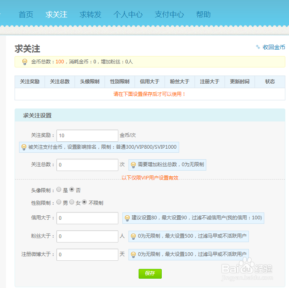289x288 pixels.
Task: Click lightbulb icon in 最大设置500 hint
Action: coord(133,236)
